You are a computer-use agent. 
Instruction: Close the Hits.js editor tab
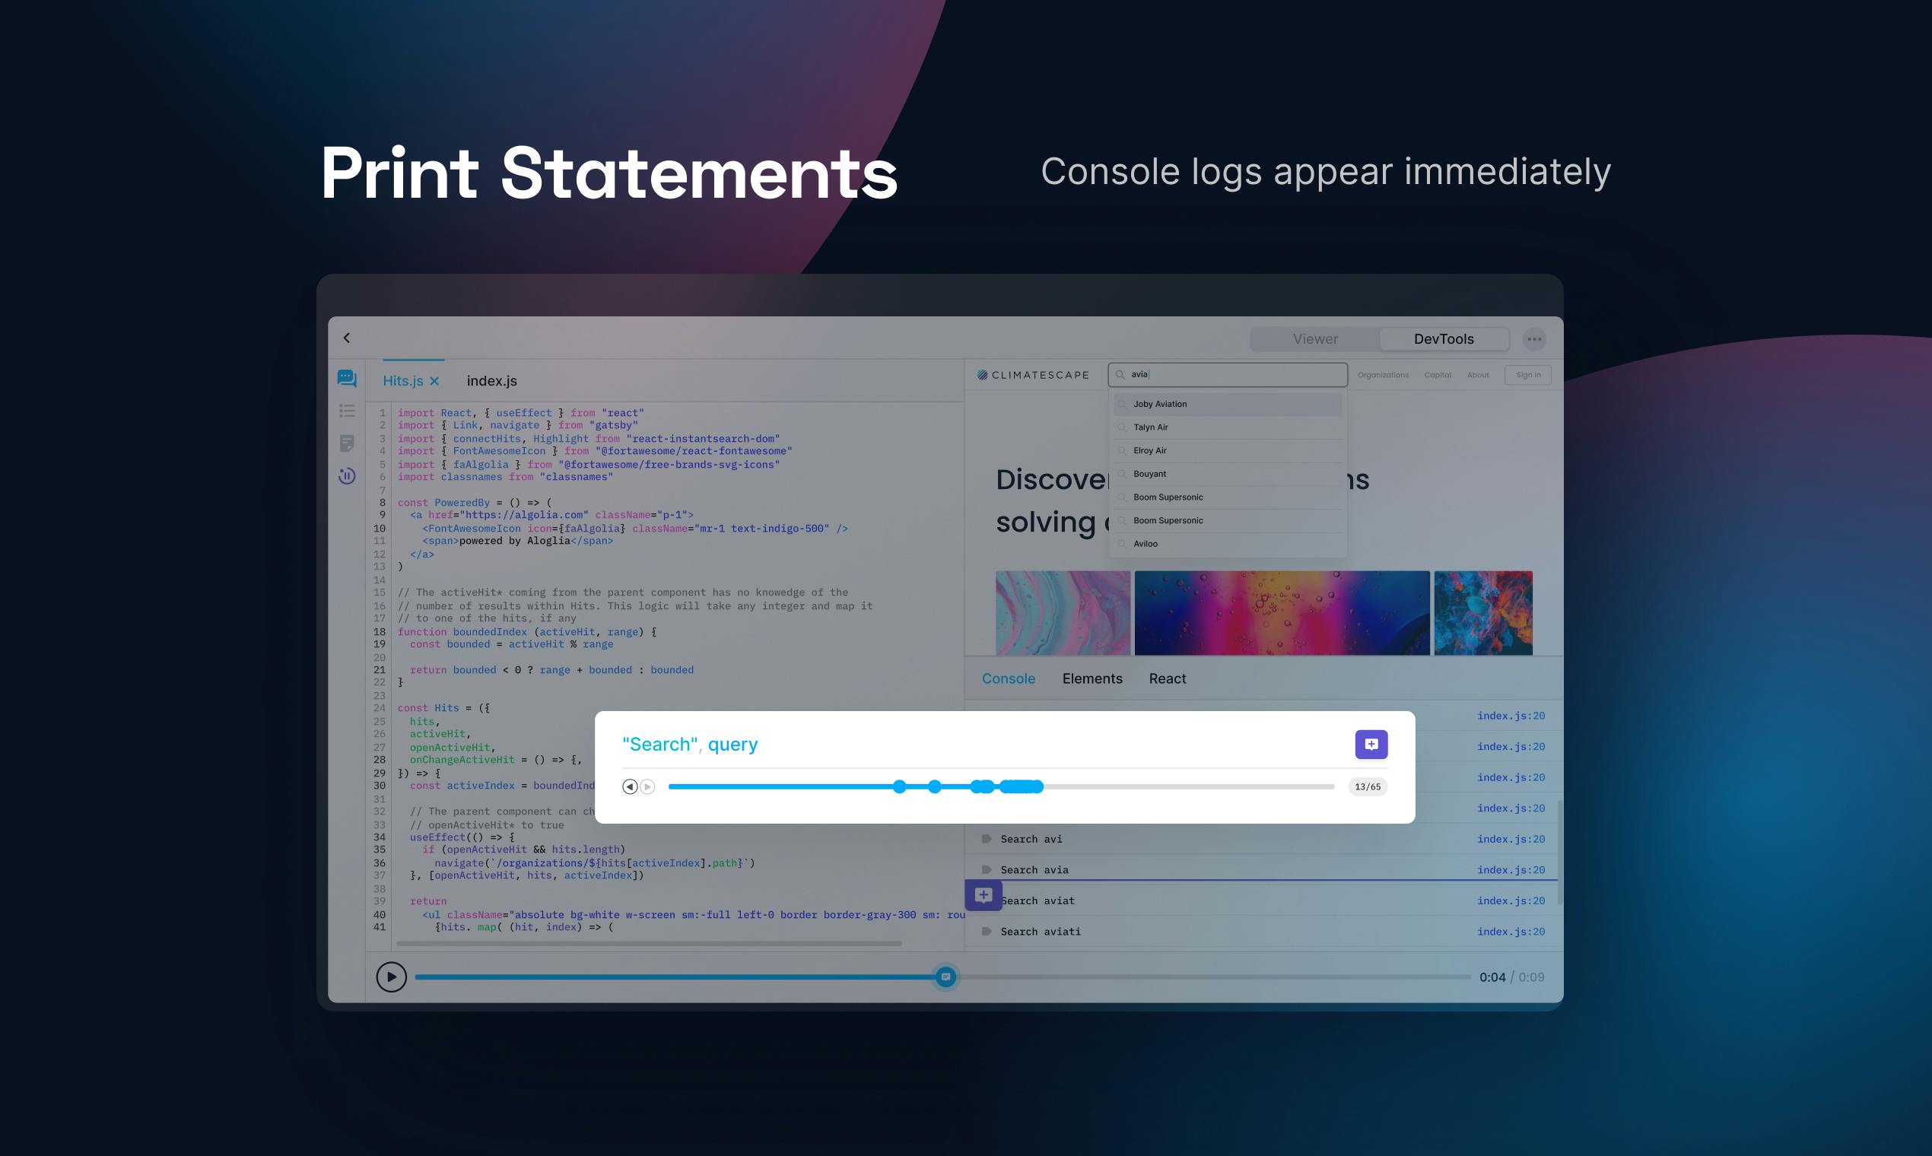[x=435, y=381]
